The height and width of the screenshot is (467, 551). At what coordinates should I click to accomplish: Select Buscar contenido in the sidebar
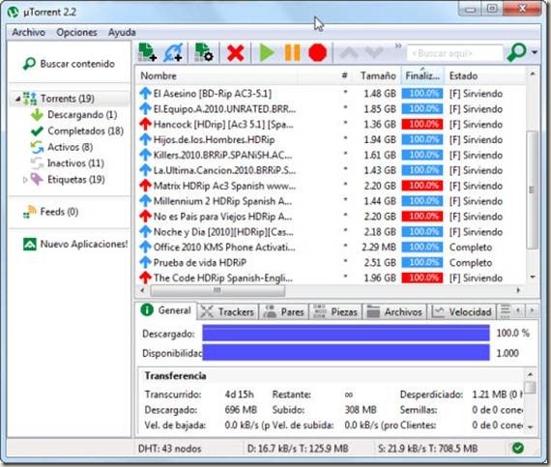(70, 64)
